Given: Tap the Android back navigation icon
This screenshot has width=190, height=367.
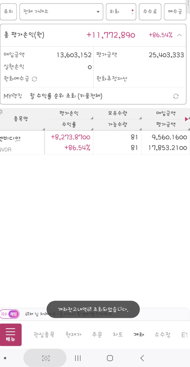Looking at the screenshot, I should [x=142, y=358].
